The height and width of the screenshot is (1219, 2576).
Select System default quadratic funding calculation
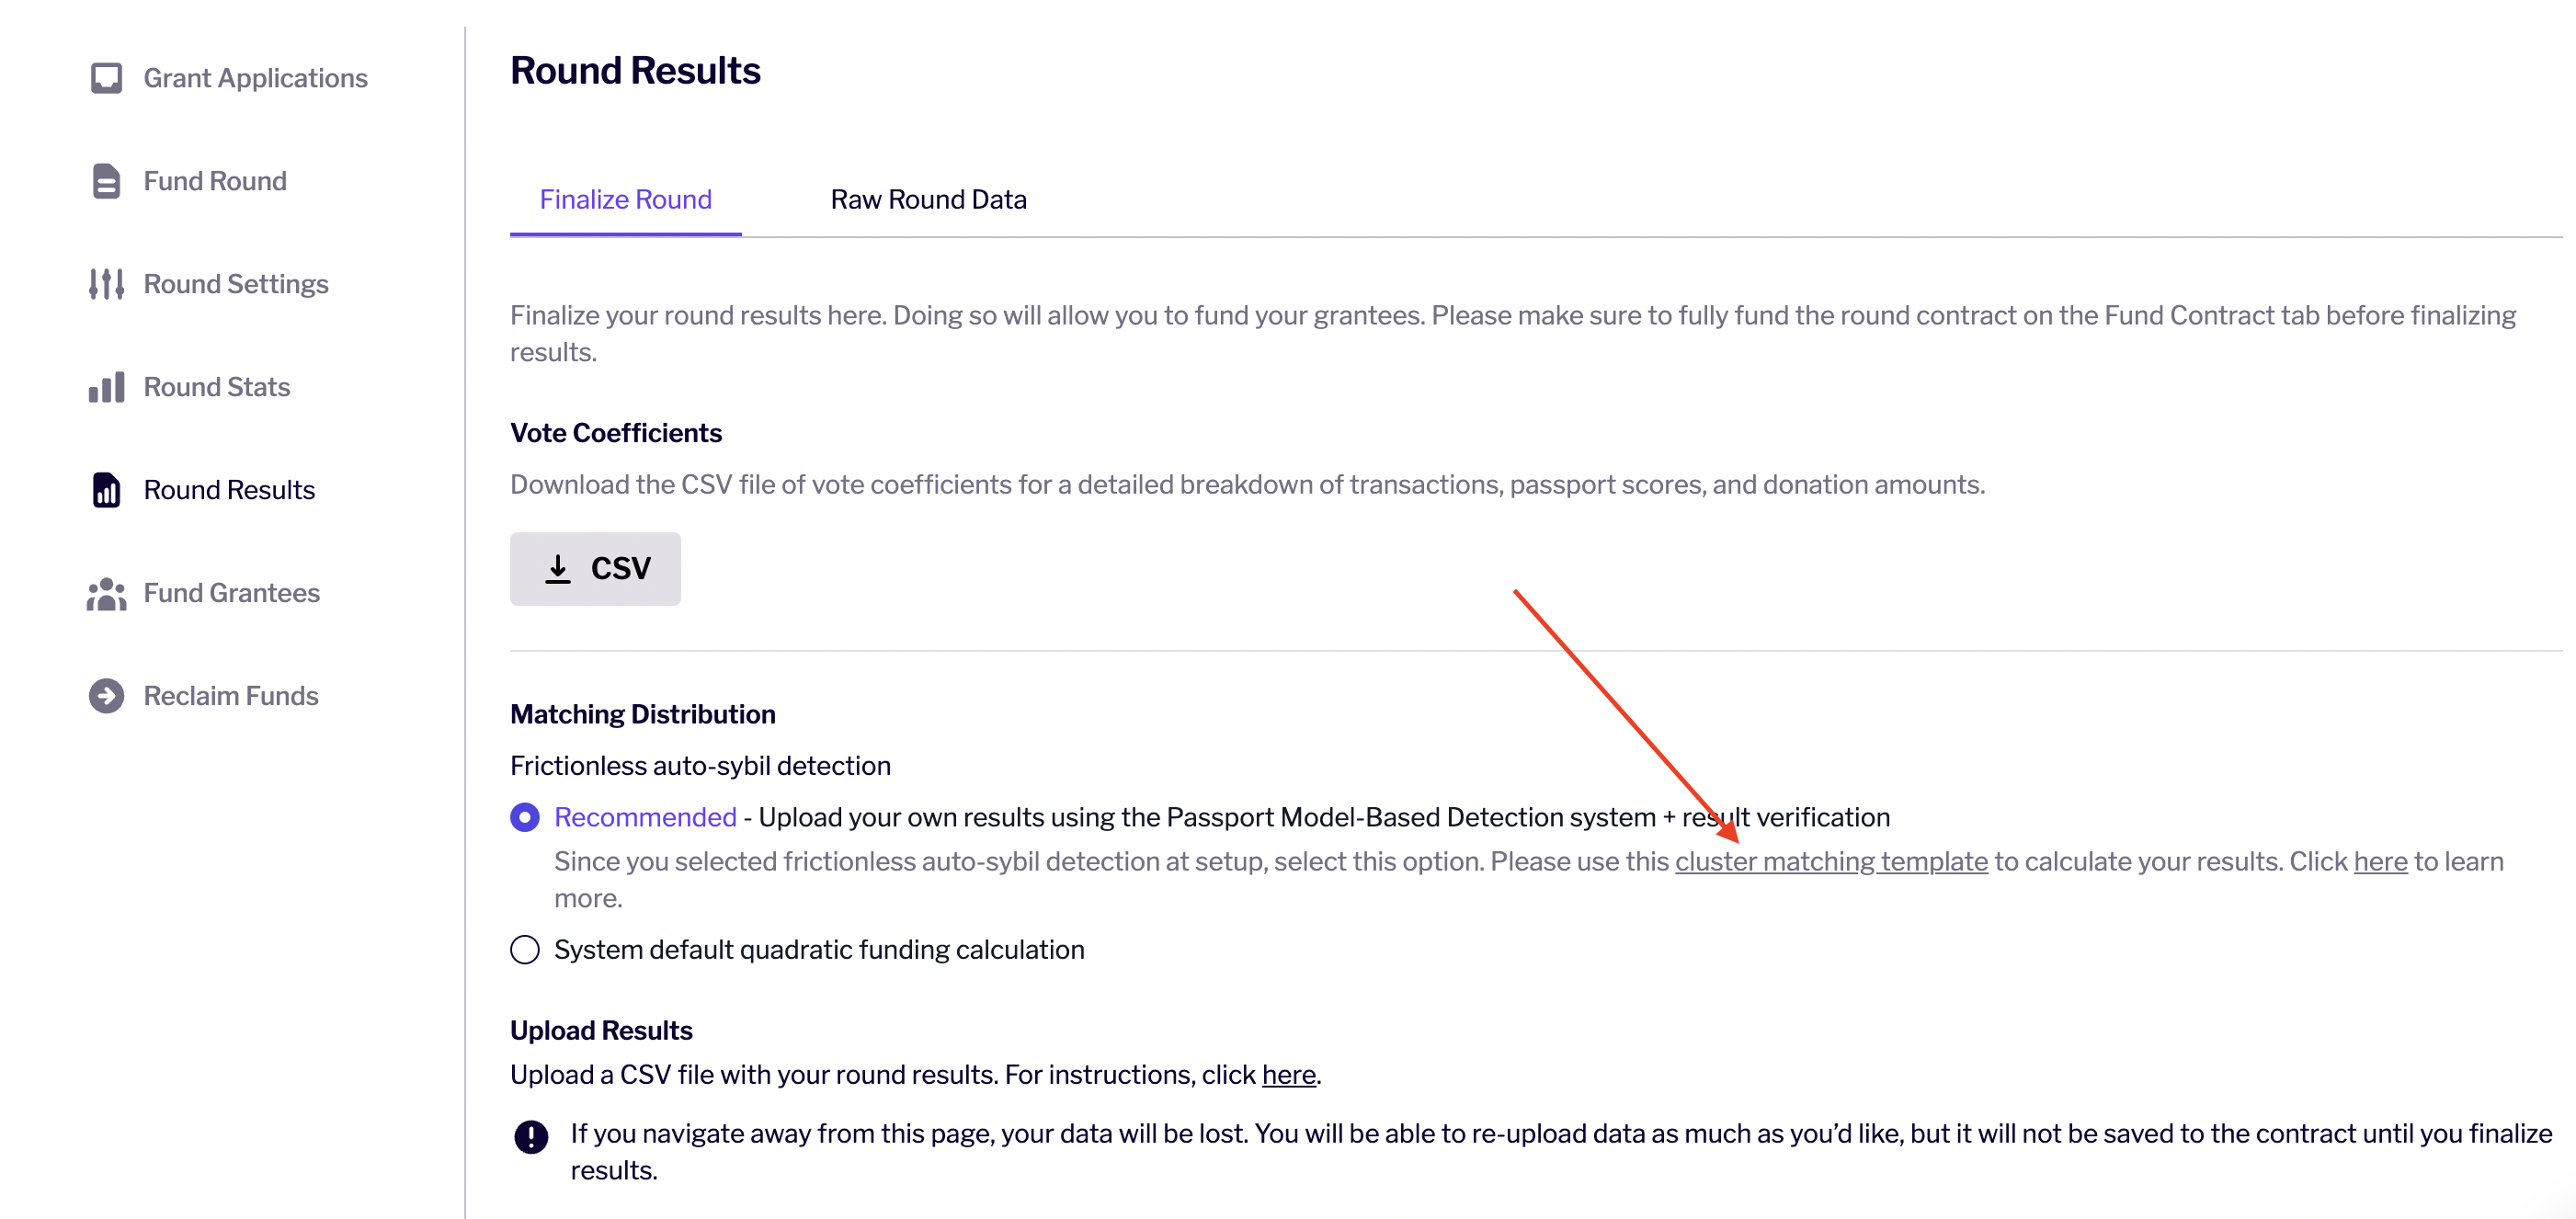tap(525, 949)
